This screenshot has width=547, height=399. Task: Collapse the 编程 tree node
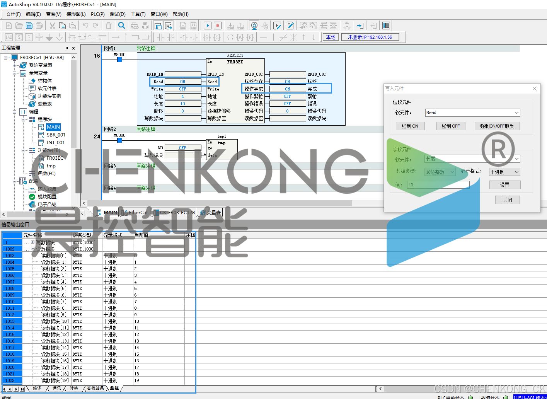[x=15, y=112]
